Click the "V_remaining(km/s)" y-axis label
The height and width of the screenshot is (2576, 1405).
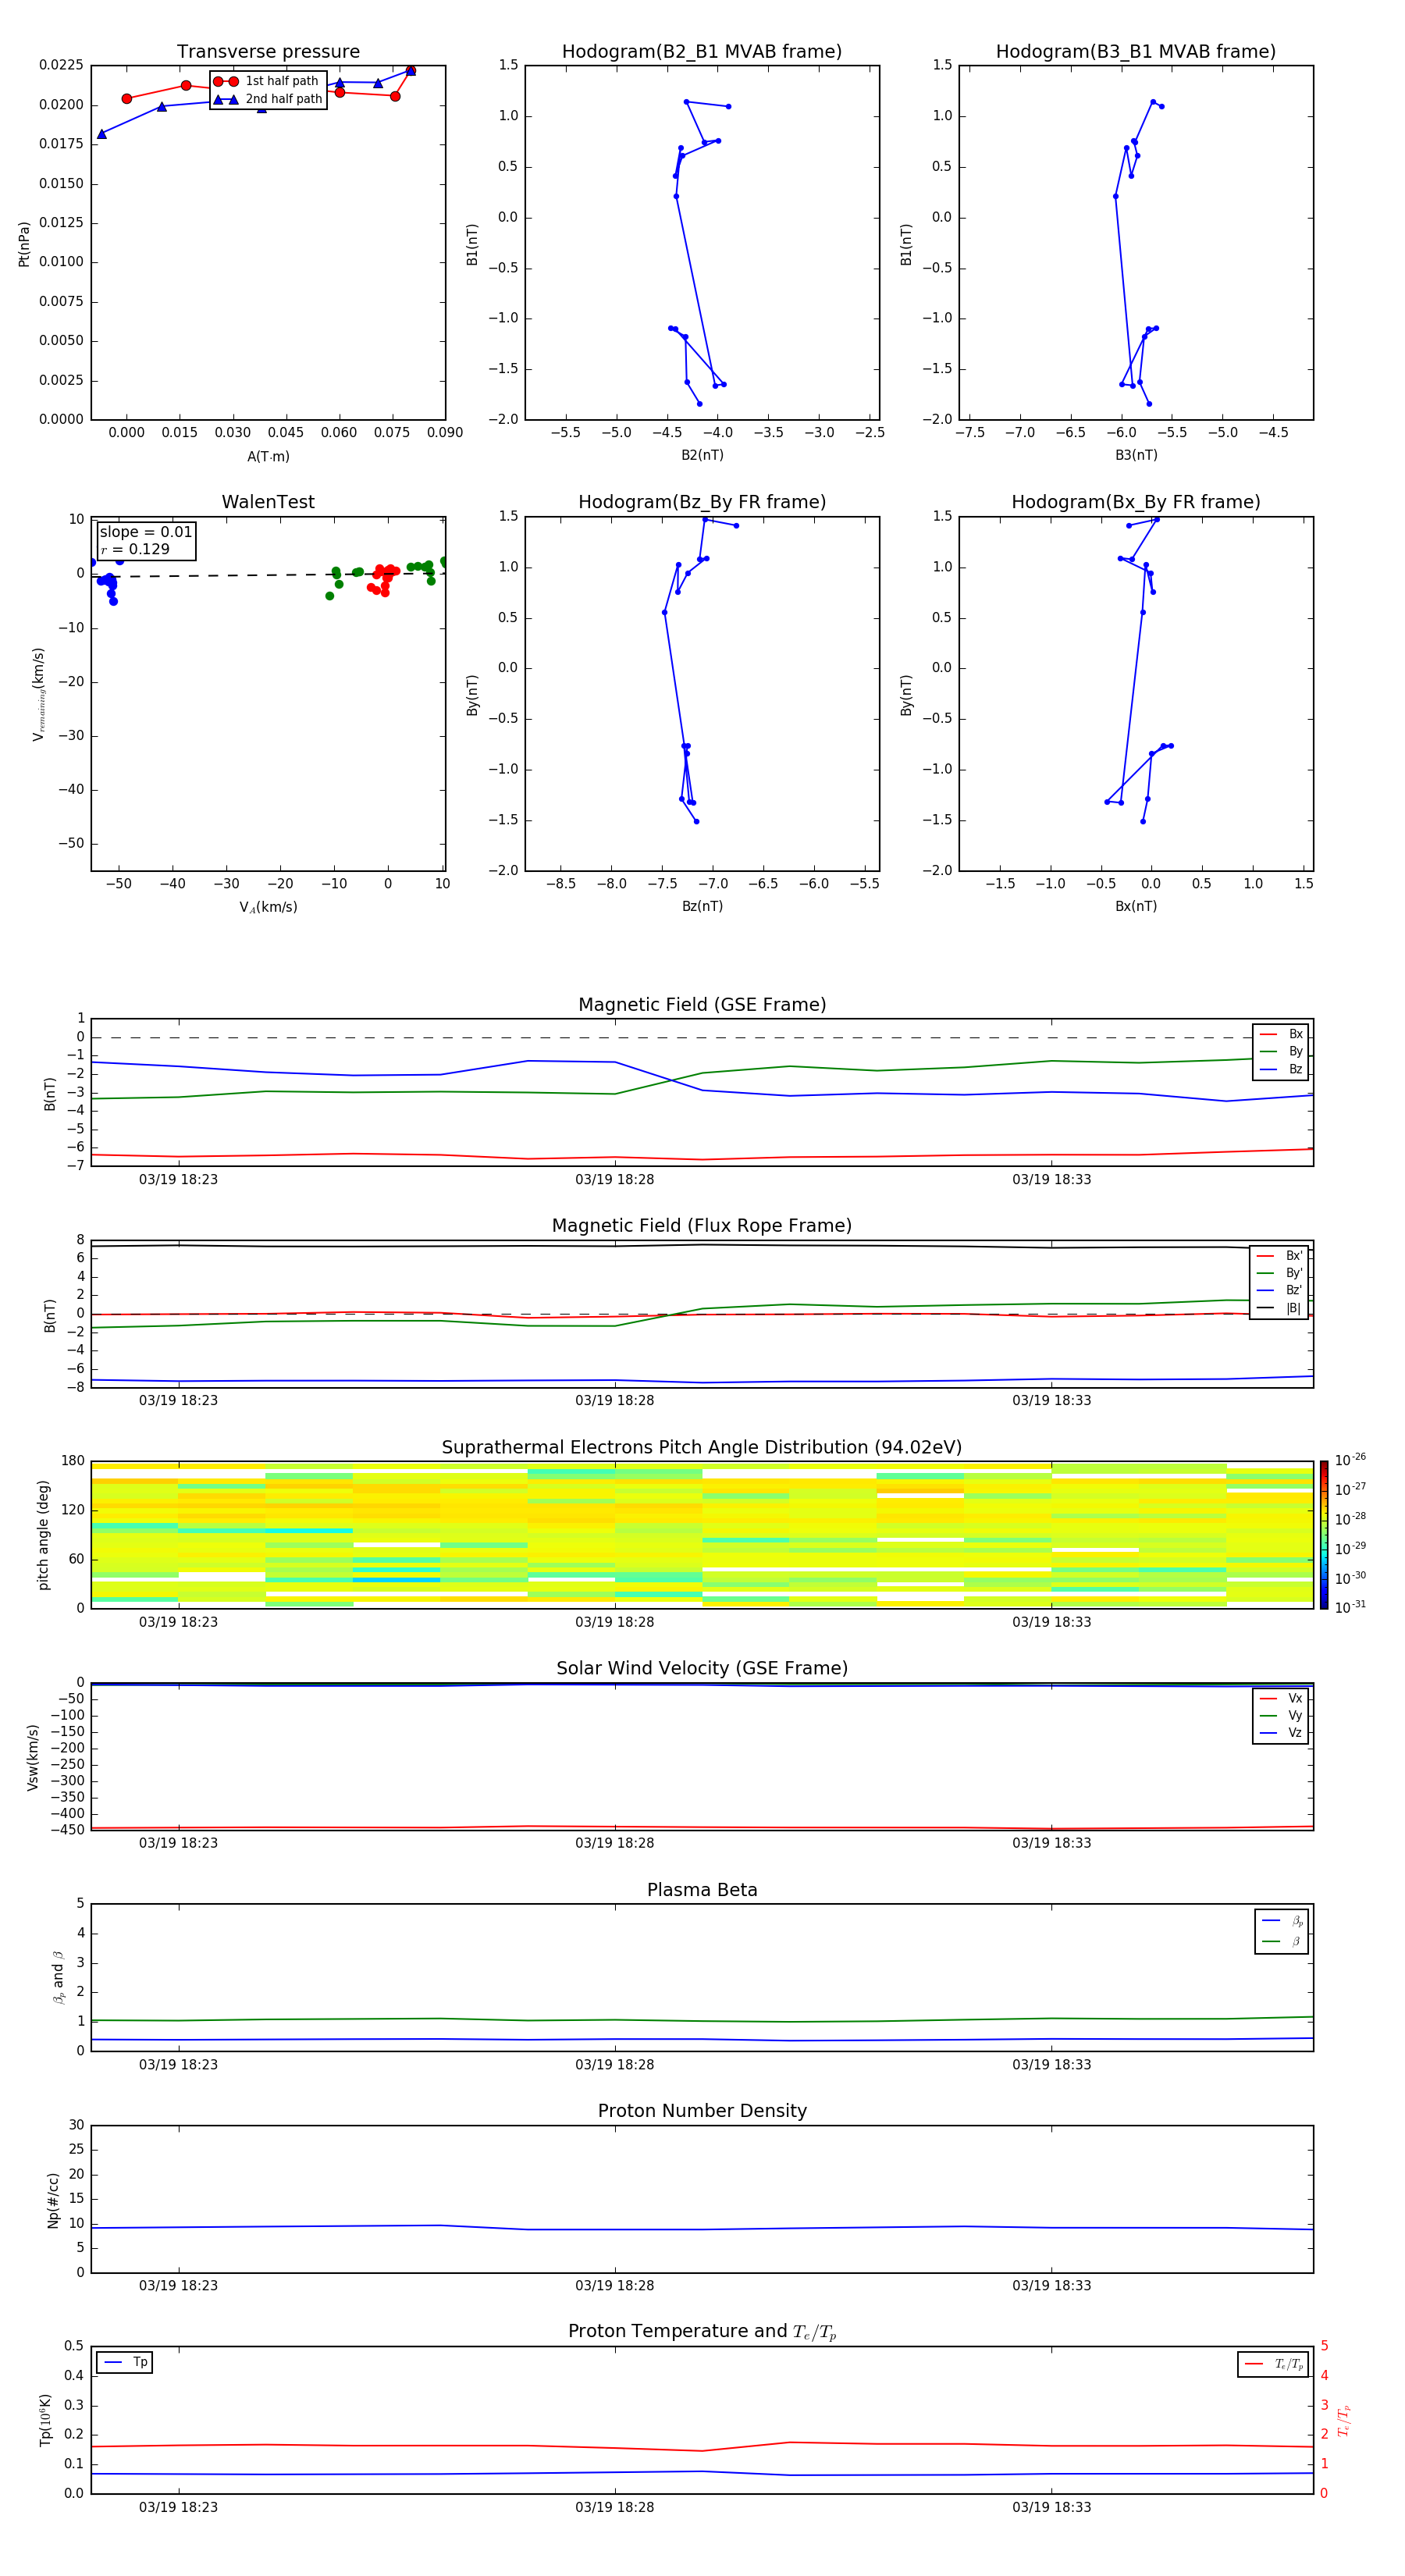click(39, 694)
